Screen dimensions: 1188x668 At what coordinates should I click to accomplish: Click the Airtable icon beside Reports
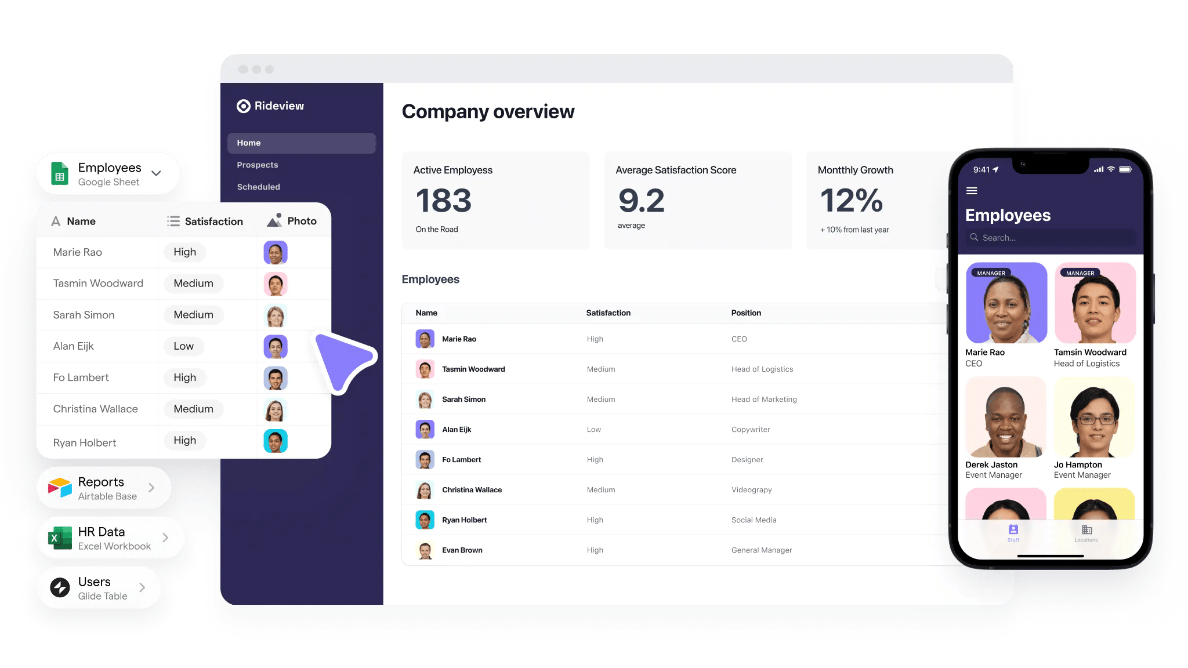[60, 488]
